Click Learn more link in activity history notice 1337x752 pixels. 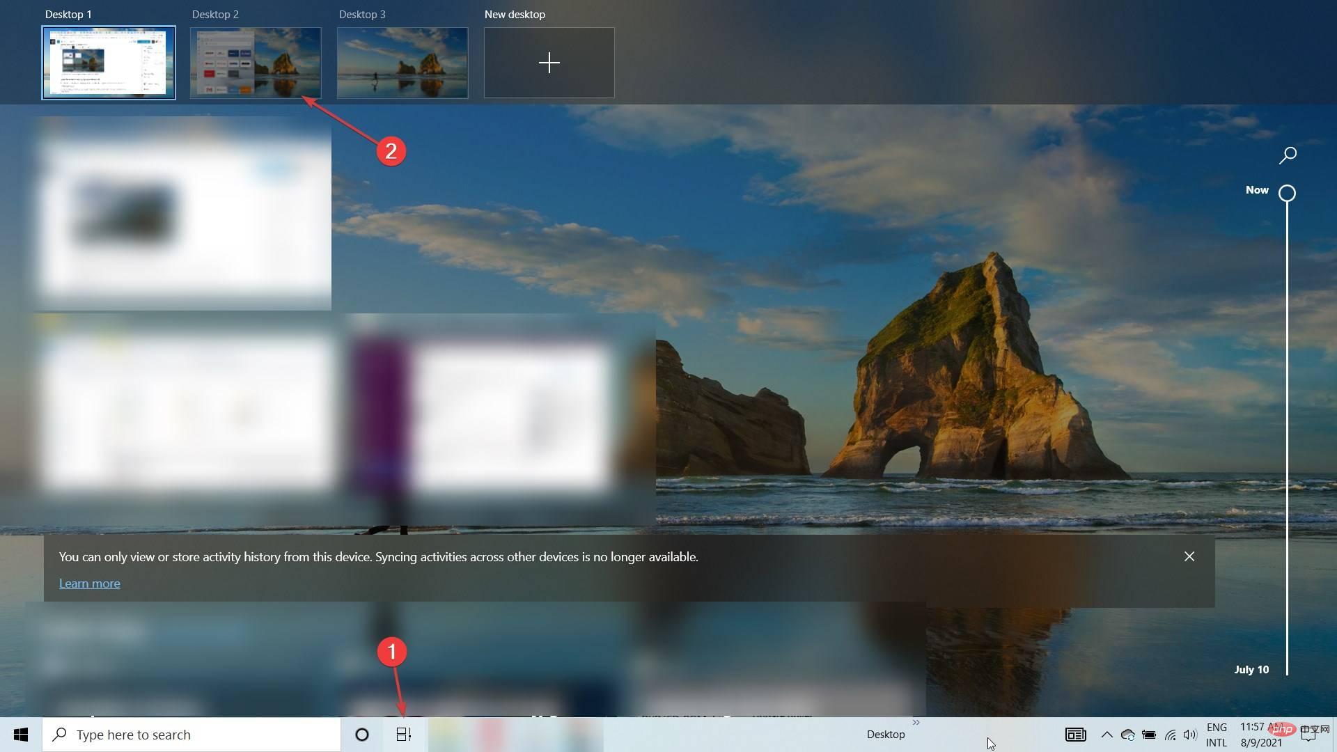89,583
